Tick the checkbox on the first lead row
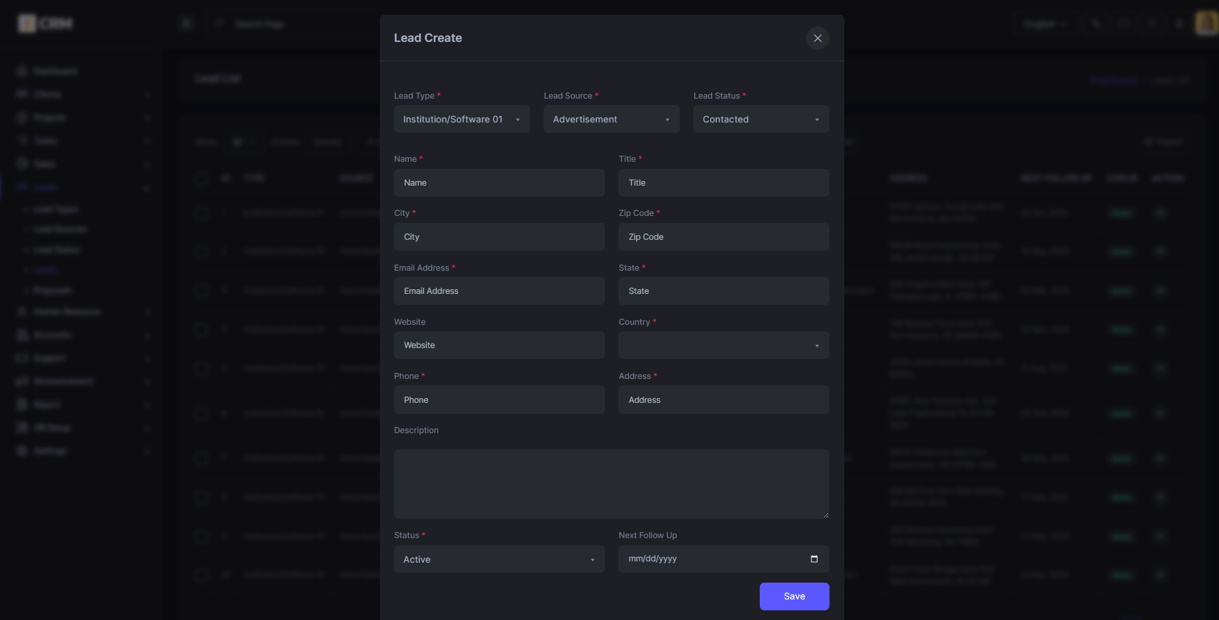 [x=201, y=213]
